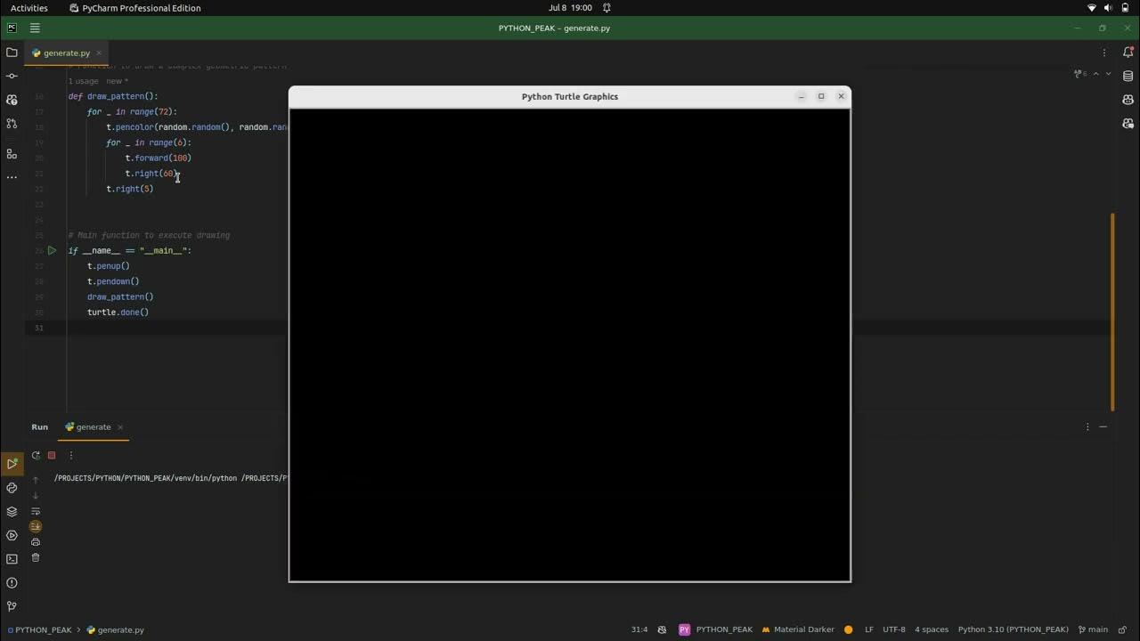Screen dimensions: 1140x641
Task: Click the PYTHON_PEAK status bar project widget
Action: click(716, 629)
